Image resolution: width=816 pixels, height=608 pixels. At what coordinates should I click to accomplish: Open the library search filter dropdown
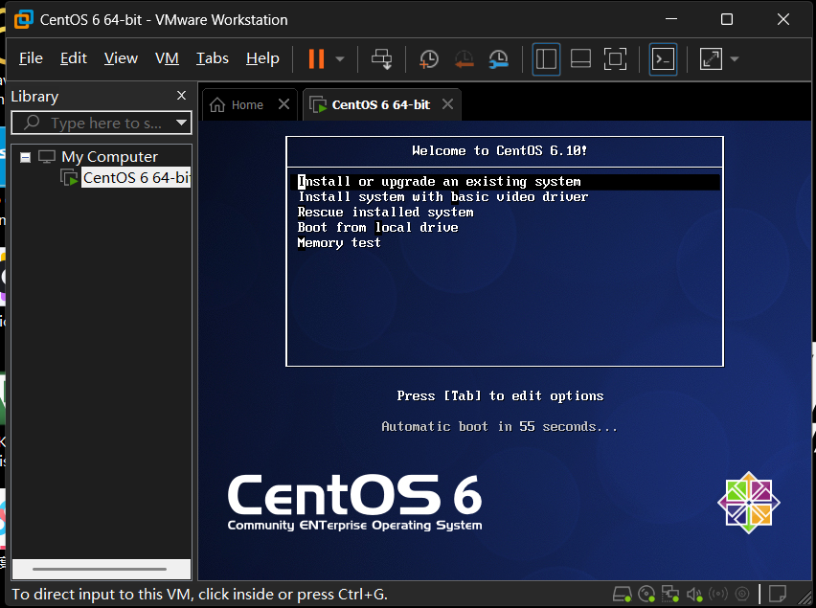pyautogui.click(x=181, y=124)
